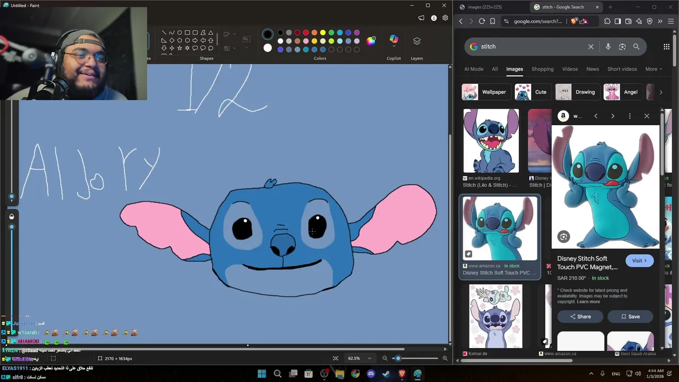
Task: Open Paint settings gear
Action: click(445, 18)
